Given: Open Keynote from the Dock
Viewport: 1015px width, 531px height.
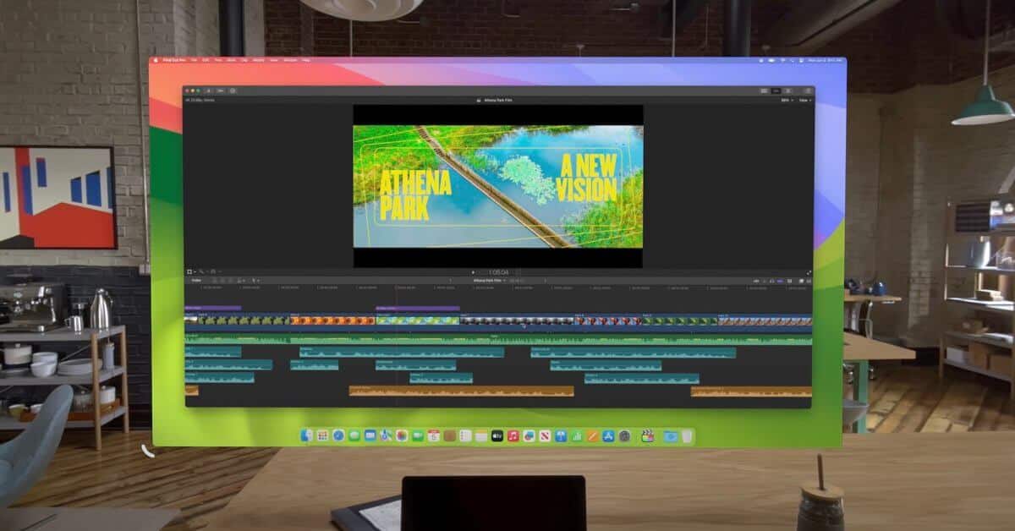Looking at the screenshot, I should [561, 436].
